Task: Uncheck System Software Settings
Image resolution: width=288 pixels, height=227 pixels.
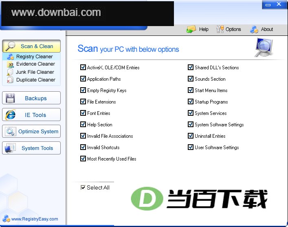Action: [191, 124]
